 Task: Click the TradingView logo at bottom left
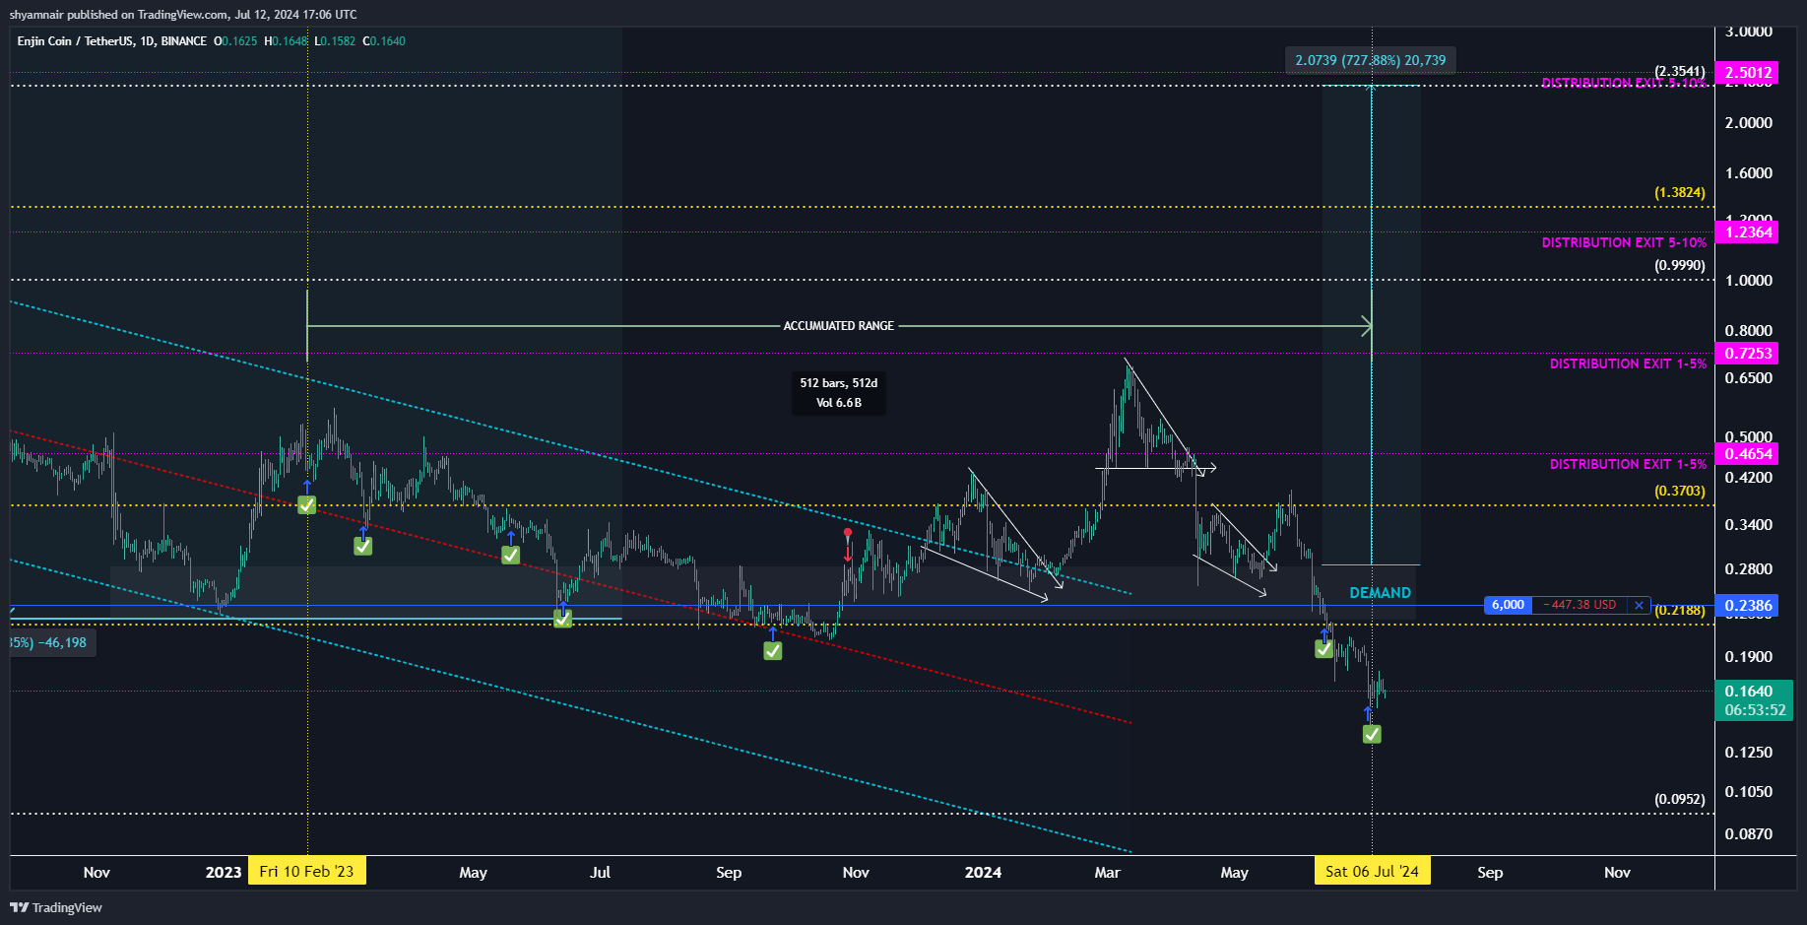(x=56, y=907)
